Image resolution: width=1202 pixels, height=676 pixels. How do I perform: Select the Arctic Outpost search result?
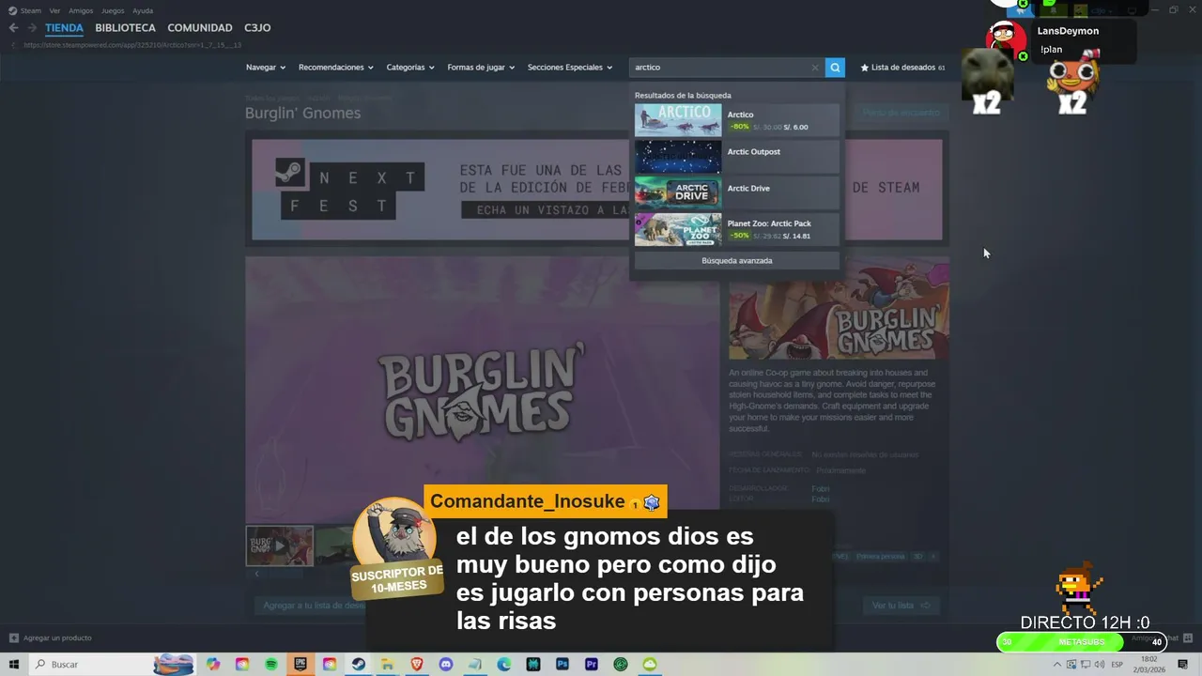pos(736,157)
